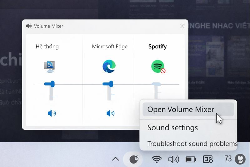
Task: Open the Wi-Fi network tray icon
Action: coord(156,159)
